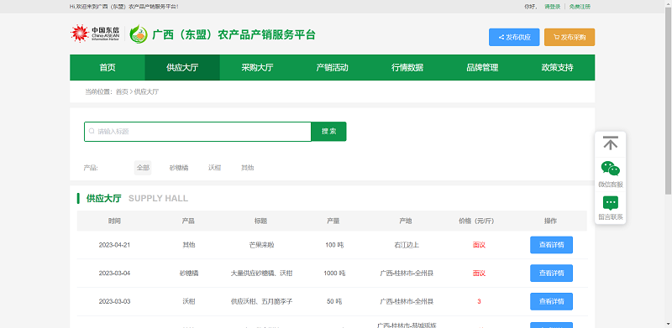Click the 价格（元/斤） column header
This screenshot has width=672, height=328.
[476, 221]
